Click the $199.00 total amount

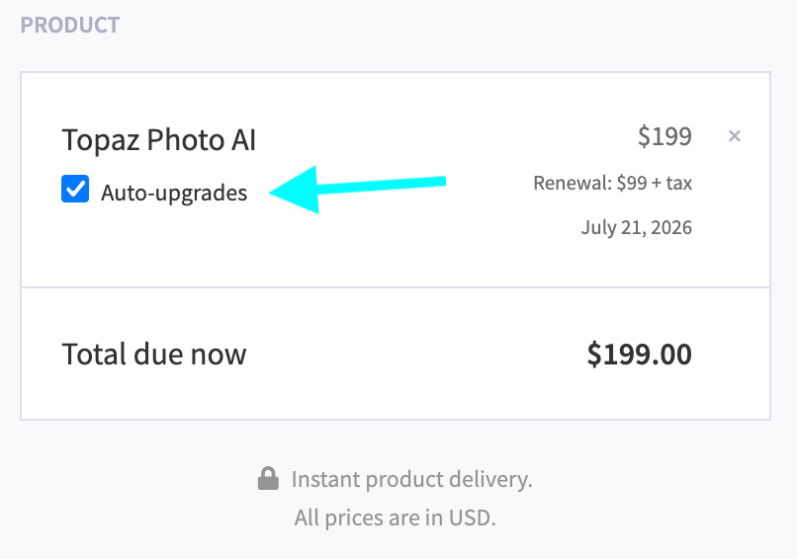coord(640,354)
